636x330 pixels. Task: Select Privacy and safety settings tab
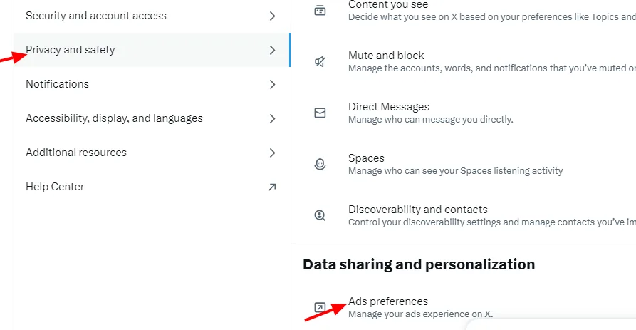71,50
